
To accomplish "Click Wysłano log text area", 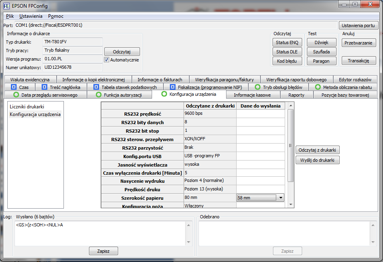I will (x=101, y=233).
